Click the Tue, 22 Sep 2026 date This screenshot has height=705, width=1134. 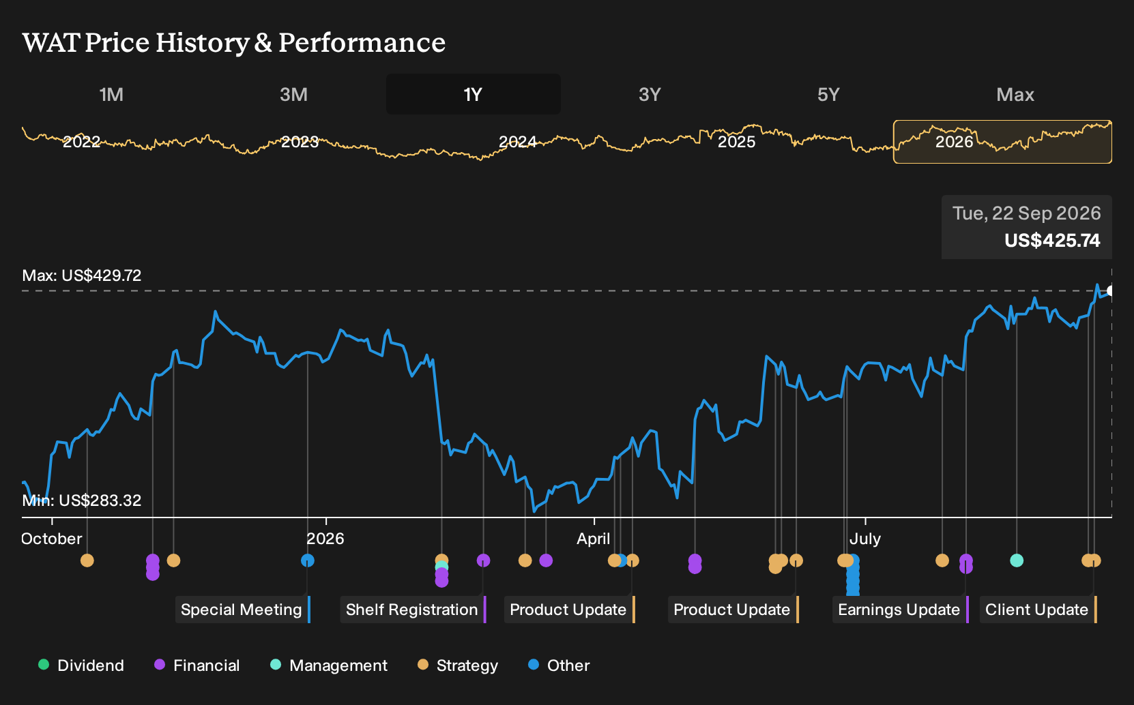(x=1027, y=213)
